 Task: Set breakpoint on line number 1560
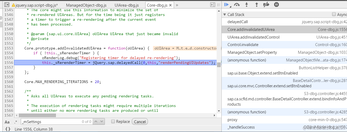coord(8,82)
